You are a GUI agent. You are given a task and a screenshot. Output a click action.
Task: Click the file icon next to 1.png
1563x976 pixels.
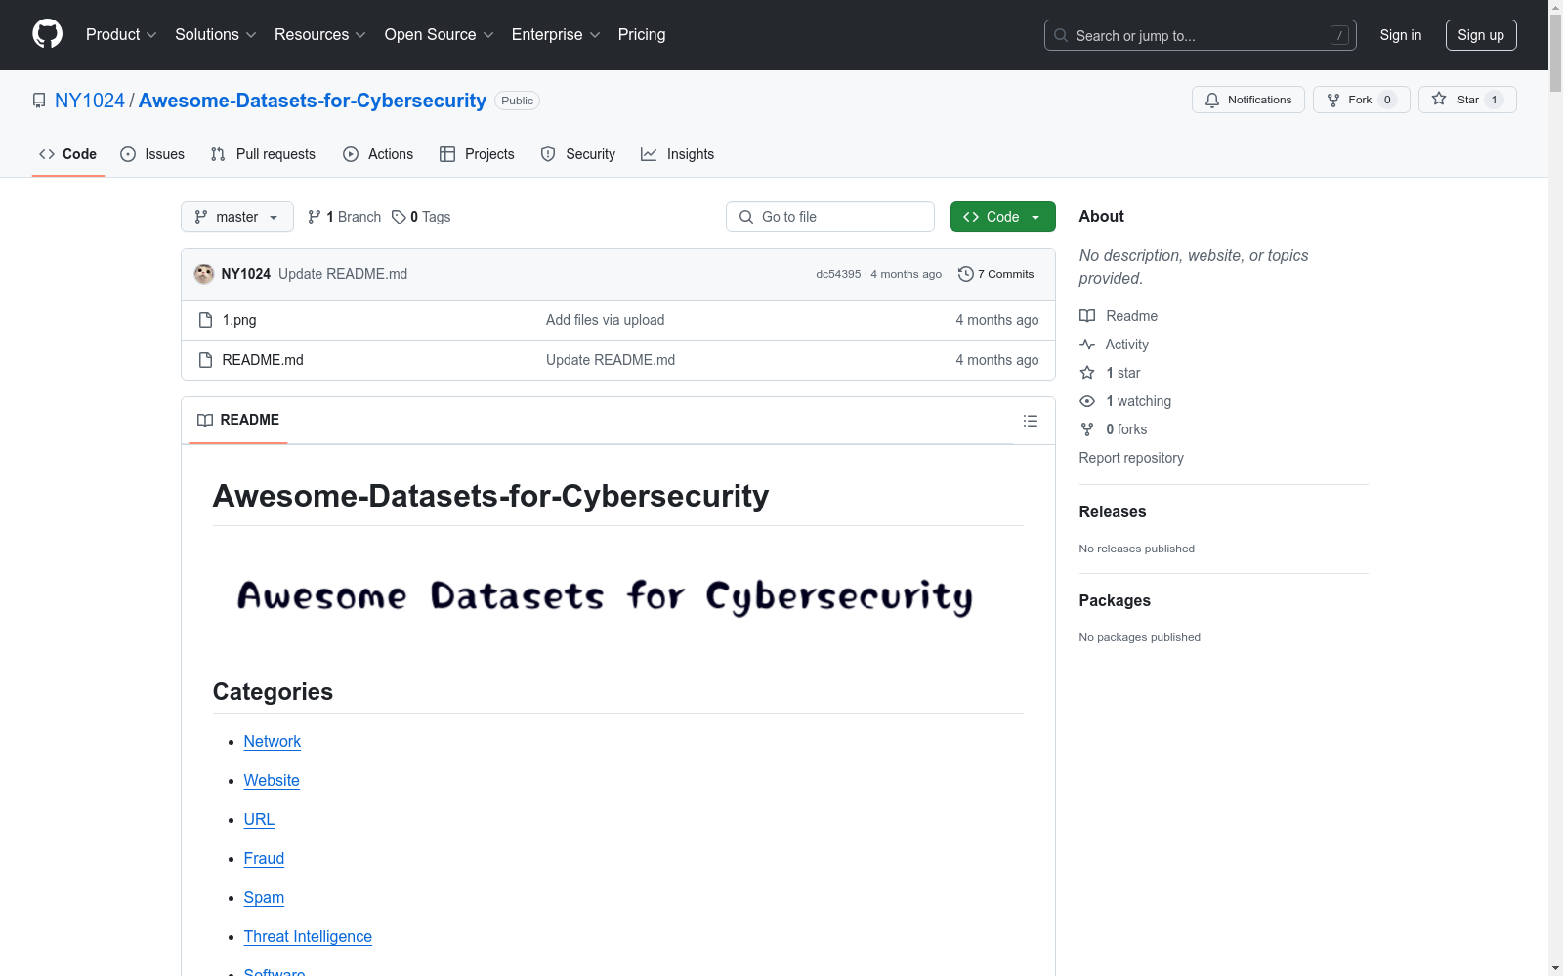[x=205, y=320]
